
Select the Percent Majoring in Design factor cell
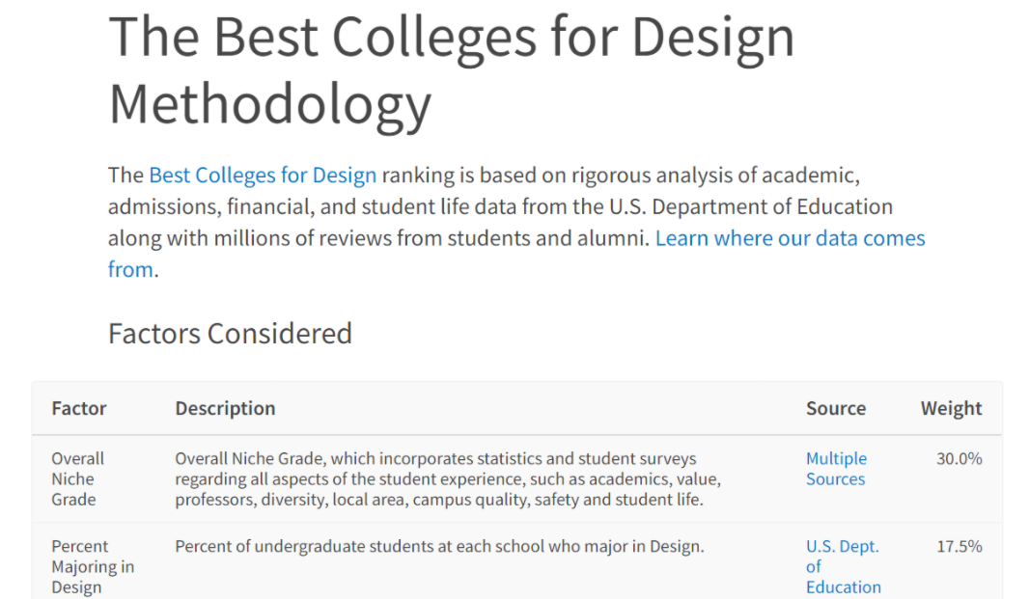tap(93, 566)
